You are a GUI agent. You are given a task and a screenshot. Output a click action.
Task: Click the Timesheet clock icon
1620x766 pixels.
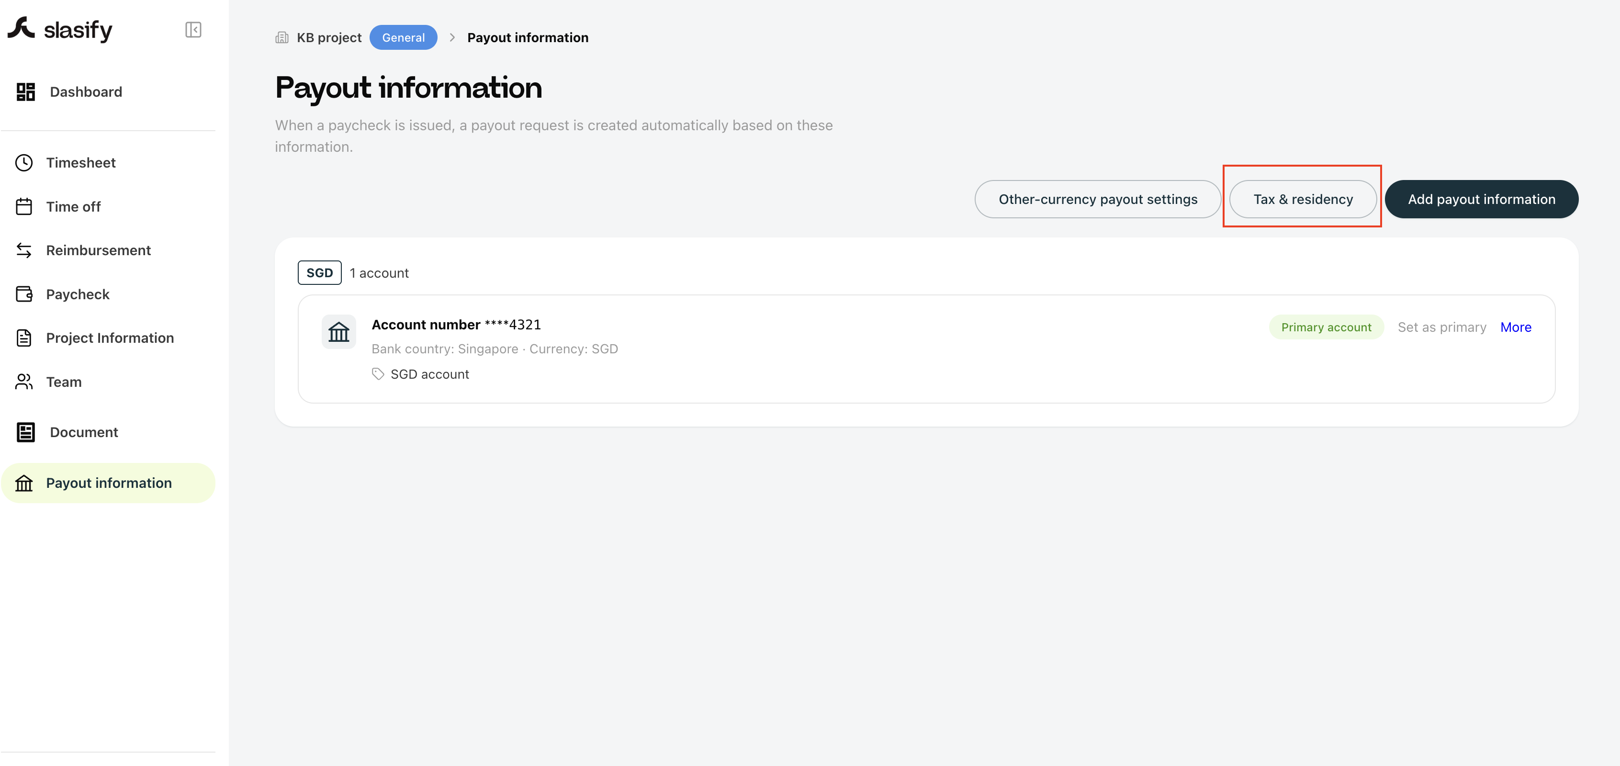pyautogui.click(x=24, y=163)
